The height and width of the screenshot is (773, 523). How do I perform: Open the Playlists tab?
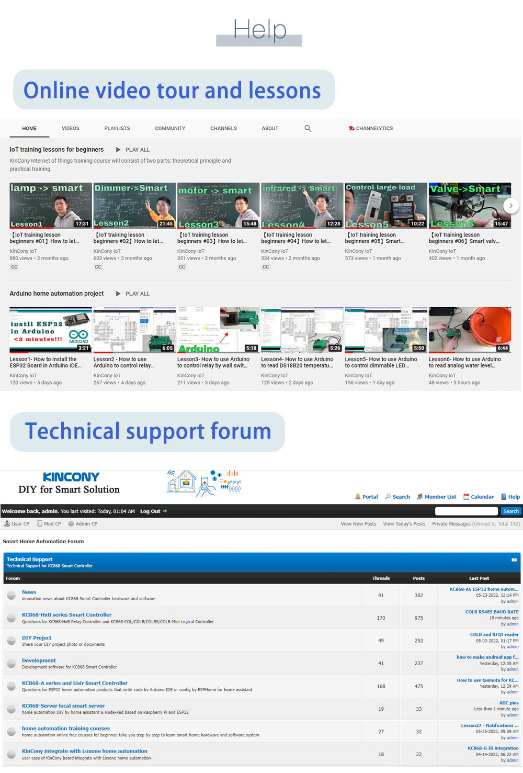pos(117,128)
